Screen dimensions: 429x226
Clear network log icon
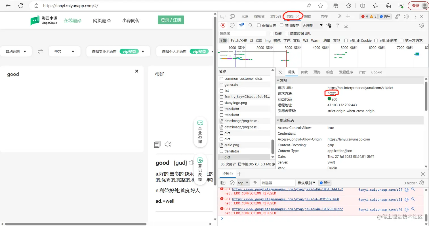232,25
